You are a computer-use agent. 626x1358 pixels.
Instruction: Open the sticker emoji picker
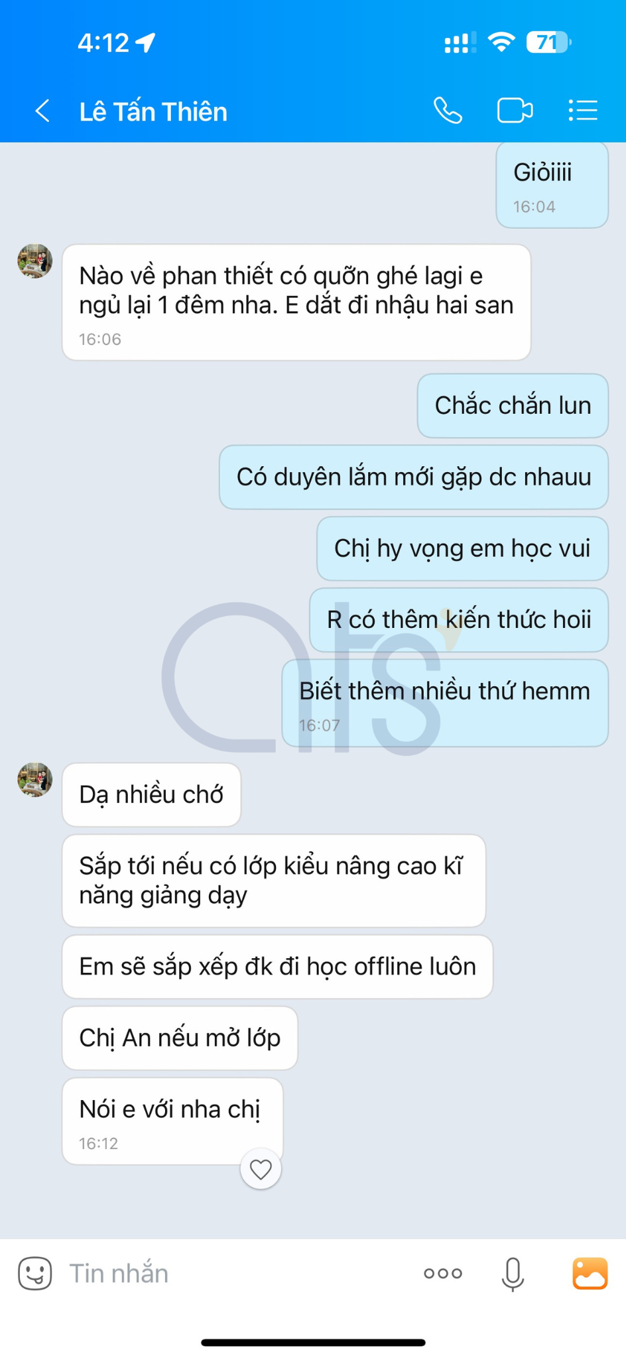pos(34,1273)
